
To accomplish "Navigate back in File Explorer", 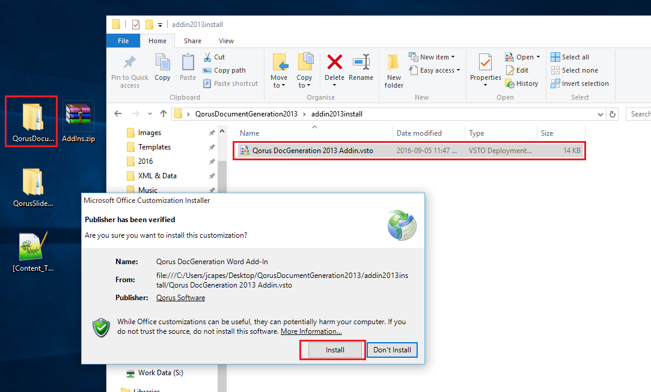I will coord(118,113).
